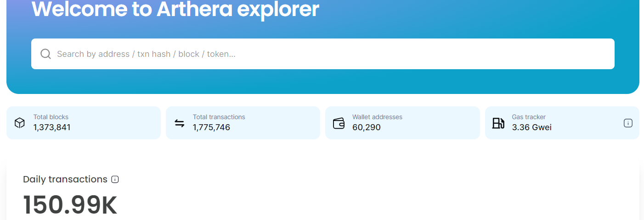Viewport: 644px width, 220px height.
Task: Click the Gas tracker pump icon
Action: click(498, 123)
